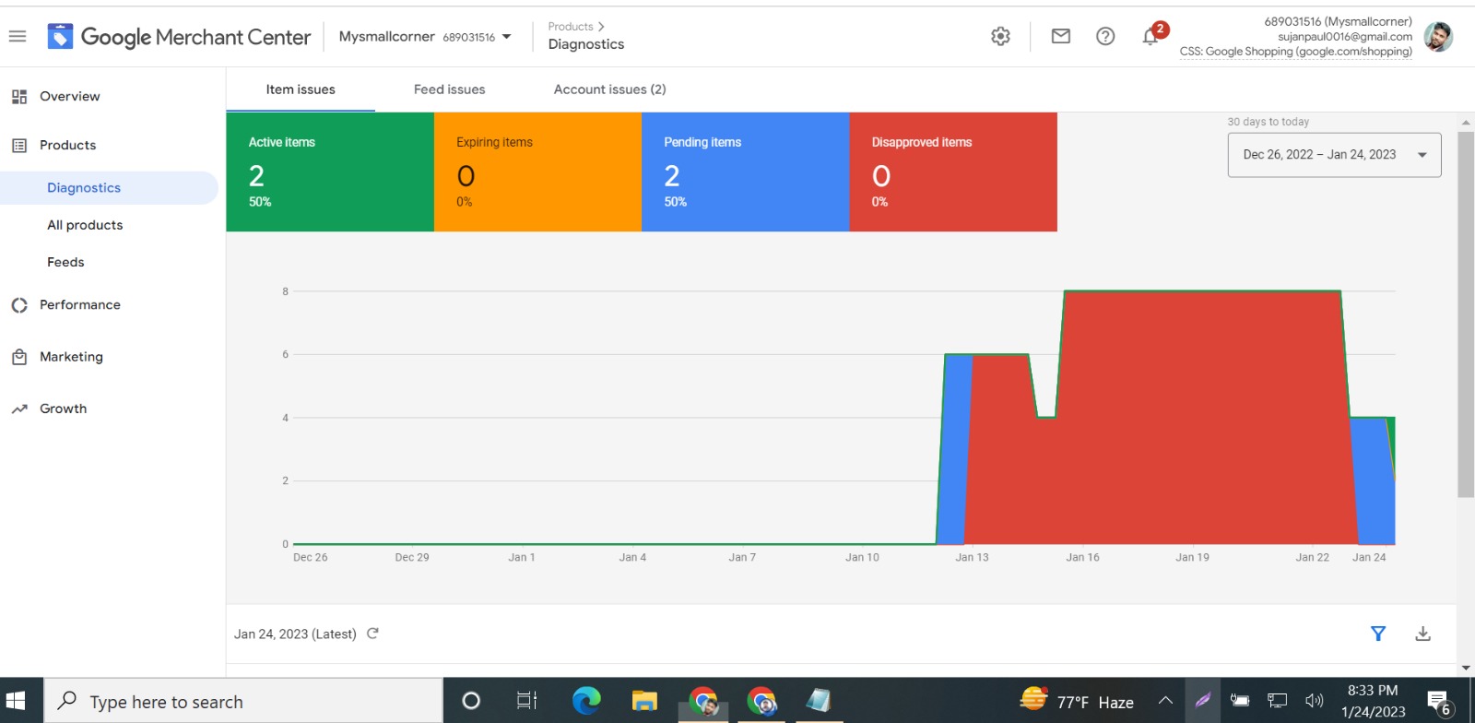Screen dimensions: 1475x723
Task: Open the help question mark icon
Action: 1105,36
